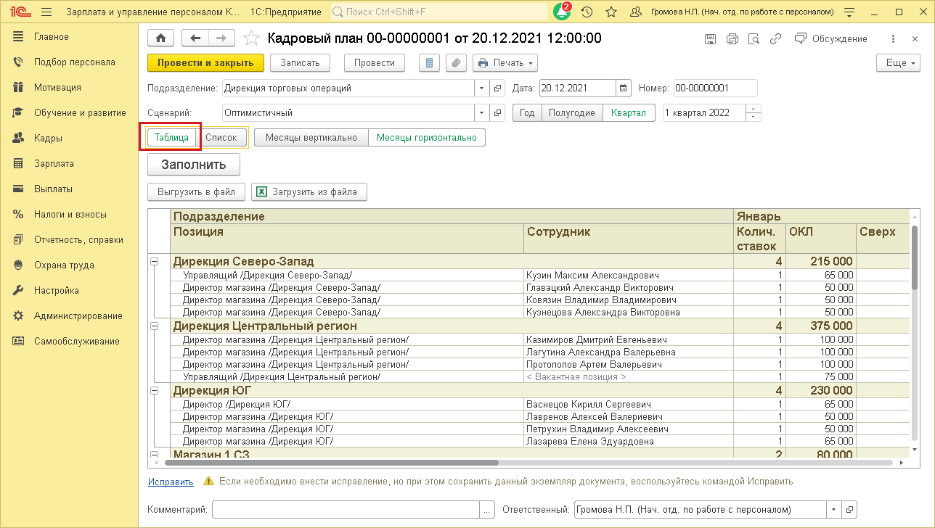Click the attached files paperclip icon
The height and width of the screenshot is (528, 935).
(456, 63)
